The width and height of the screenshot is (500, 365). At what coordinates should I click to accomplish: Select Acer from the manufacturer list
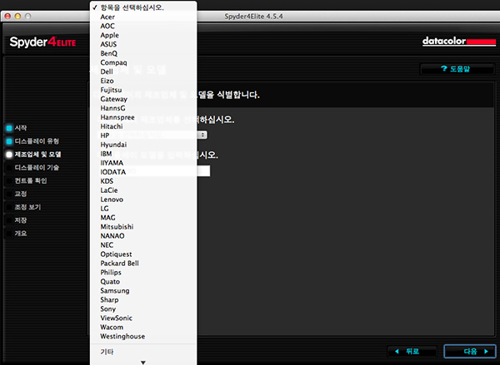click(109, 17)
